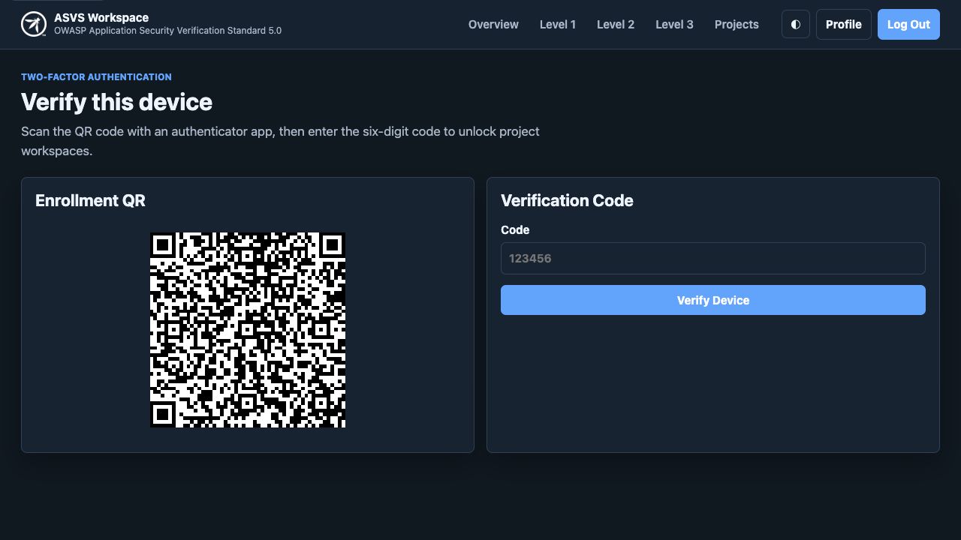Open the Projects section
Viewport: 961px width, 540px height.
[737, 24]
